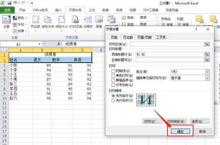220x145 pixels.
Task: Click range picker icon for left title columns
Action: coord(207,60)
